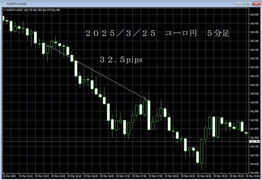The width and height of the screenshot is (262, 180).
Task: Click the time label '25 Mar 18:50'
Action: click(x=204, y=176)
